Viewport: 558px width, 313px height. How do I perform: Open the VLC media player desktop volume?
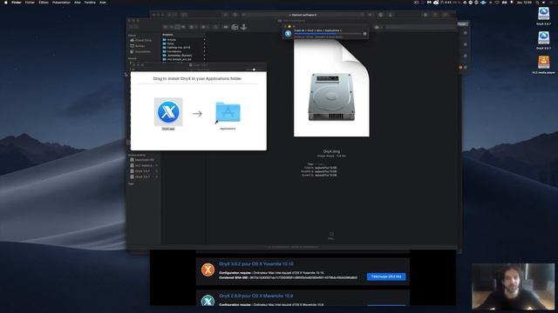pos(543,63)
